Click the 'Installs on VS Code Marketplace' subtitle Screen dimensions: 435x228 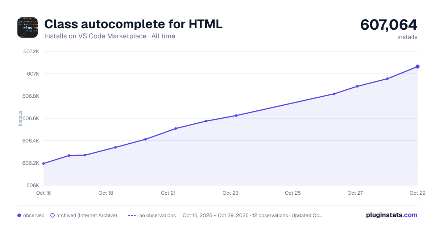[95, 36]
